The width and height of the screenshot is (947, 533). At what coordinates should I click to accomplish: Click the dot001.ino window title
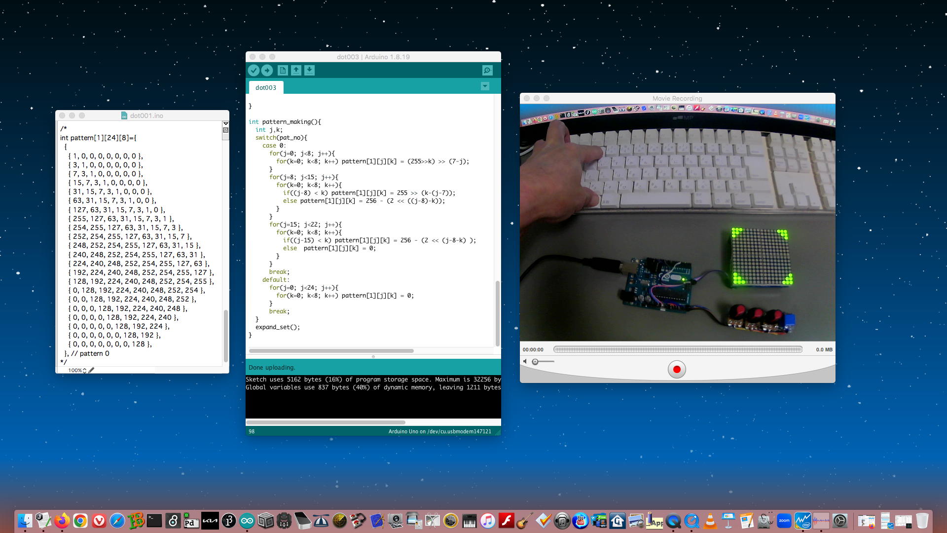pos(146,115)
